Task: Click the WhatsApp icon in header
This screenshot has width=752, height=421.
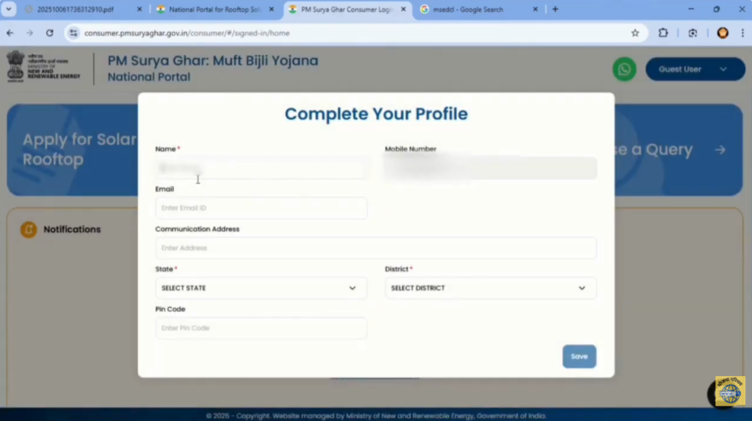Action: point(624,69)
